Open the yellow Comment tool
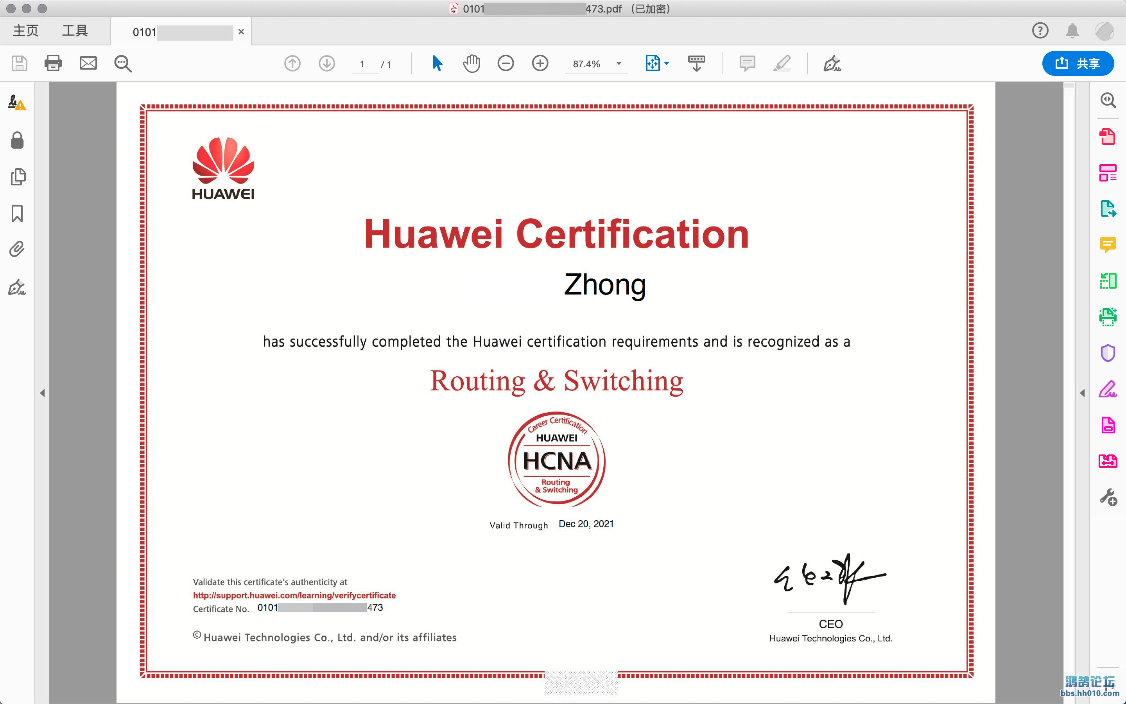1126x704 pixels. click(1108, 245)
